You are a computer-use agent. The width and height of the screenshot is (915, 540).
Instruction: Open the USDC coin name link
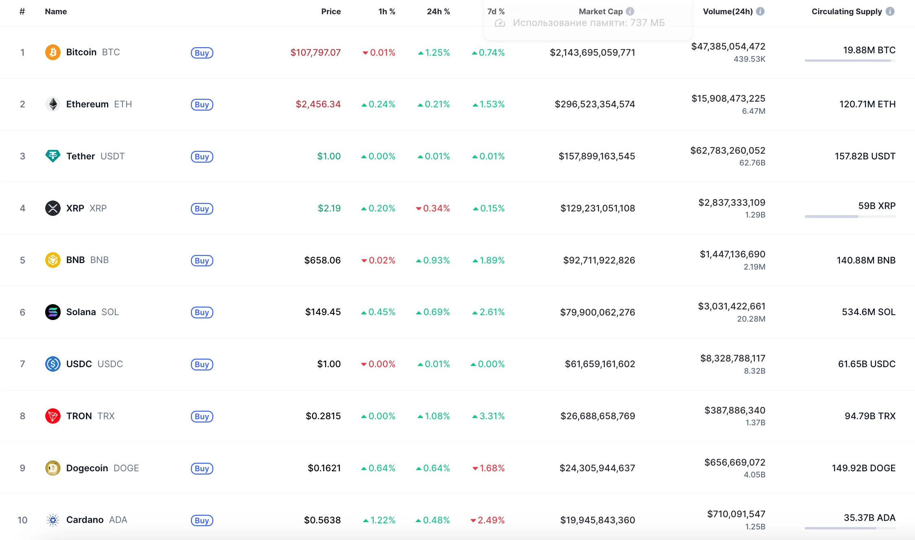79,364
